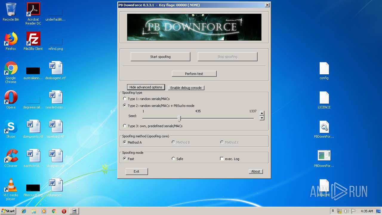Image resolution: width=382 pixels, height=215 pixels.
Task: Open CCleaner desktop shortcut
Action: pyautogui.click(x=11, y=158)
